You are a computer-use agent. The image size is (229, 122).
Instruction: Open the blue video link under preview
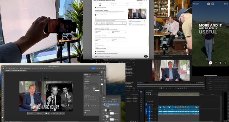(135, 21)
